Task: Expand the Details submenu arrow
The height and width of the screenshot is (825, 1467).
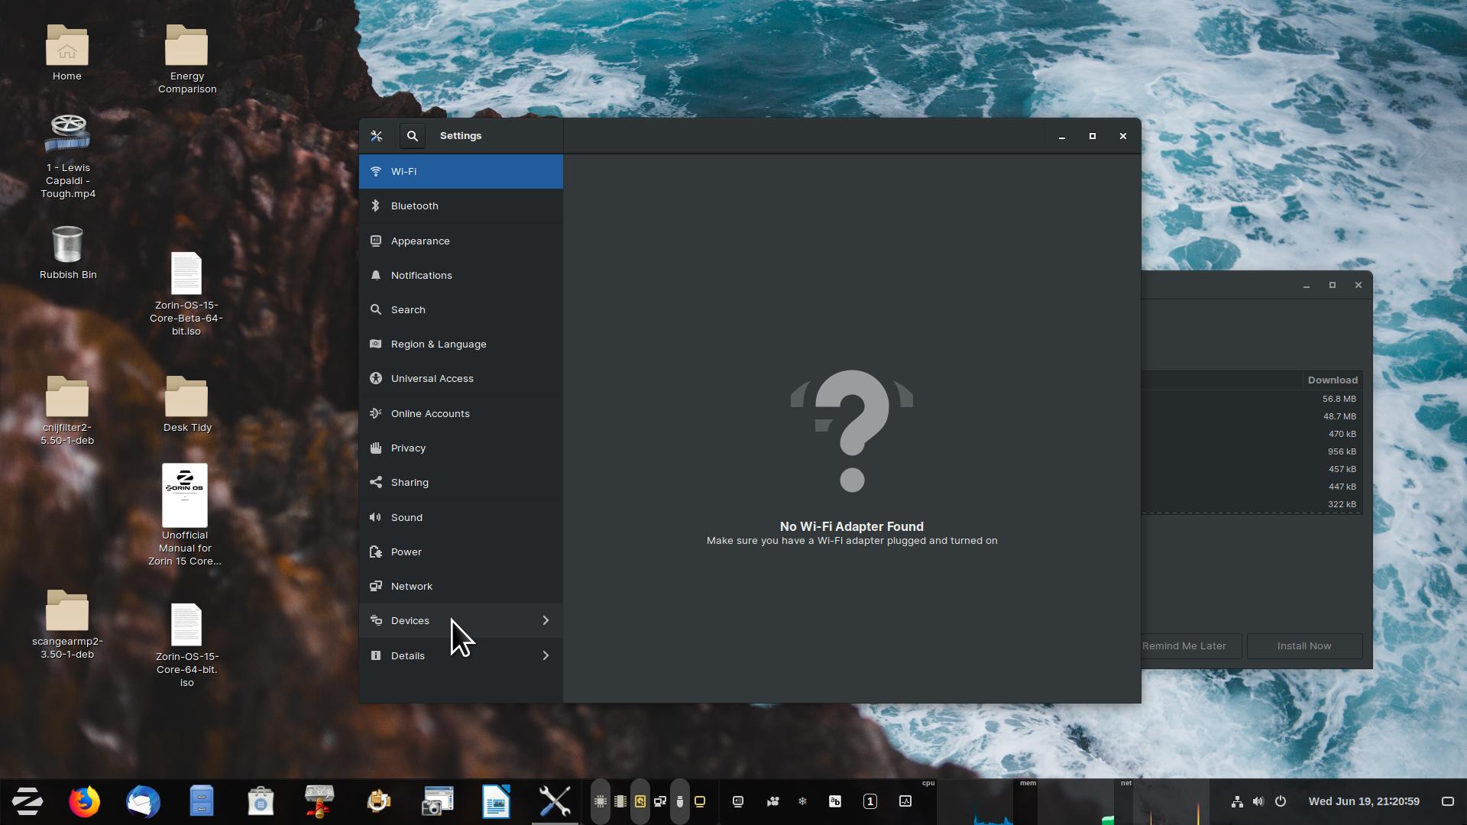Action: click(546, 655)
